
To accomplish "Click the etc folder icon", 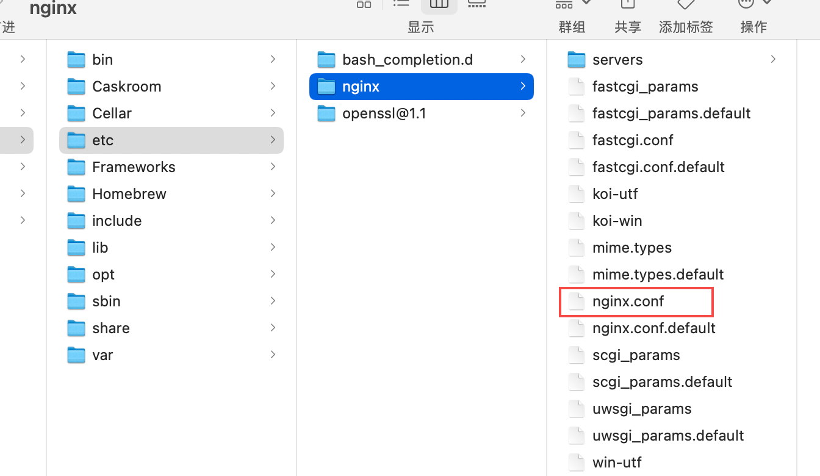I will (x=76, y=140).
